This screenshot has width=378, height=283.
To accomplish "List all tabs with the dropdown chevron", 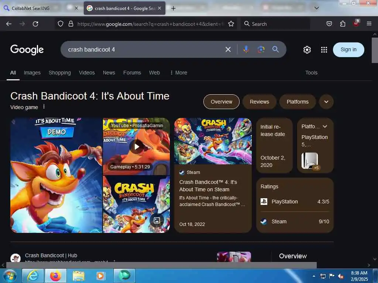I will pos(317,8).
